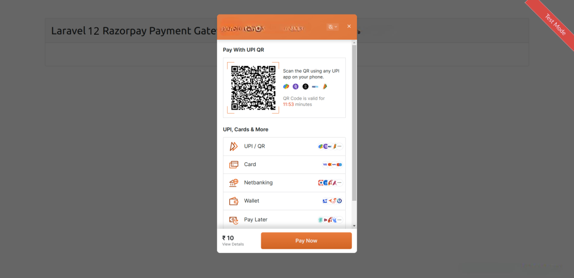This screenshot has height=278, width=574.
Task: Click the UPI / QR arrow icon
Action: coord(234,147)
